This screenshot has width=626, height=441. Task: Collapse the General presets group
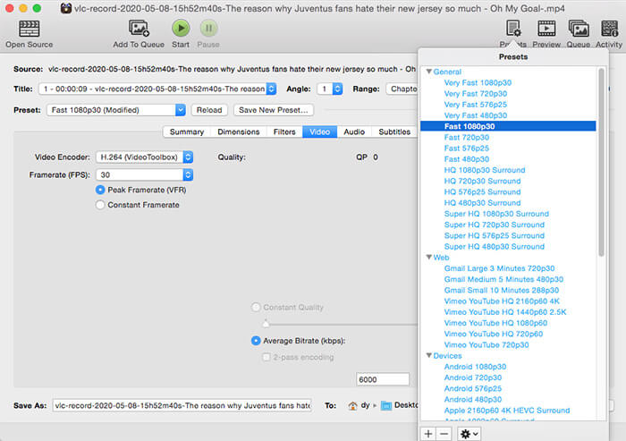(428, 72)
